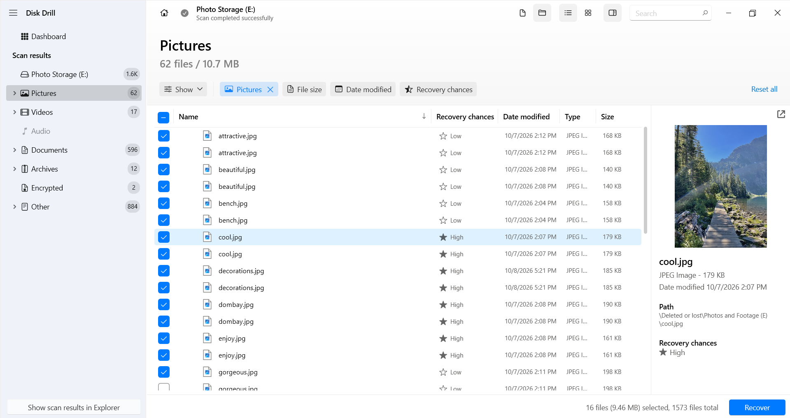Uncheck the first bench.jpg checkbox
The image size is (790, 418).
164,203
